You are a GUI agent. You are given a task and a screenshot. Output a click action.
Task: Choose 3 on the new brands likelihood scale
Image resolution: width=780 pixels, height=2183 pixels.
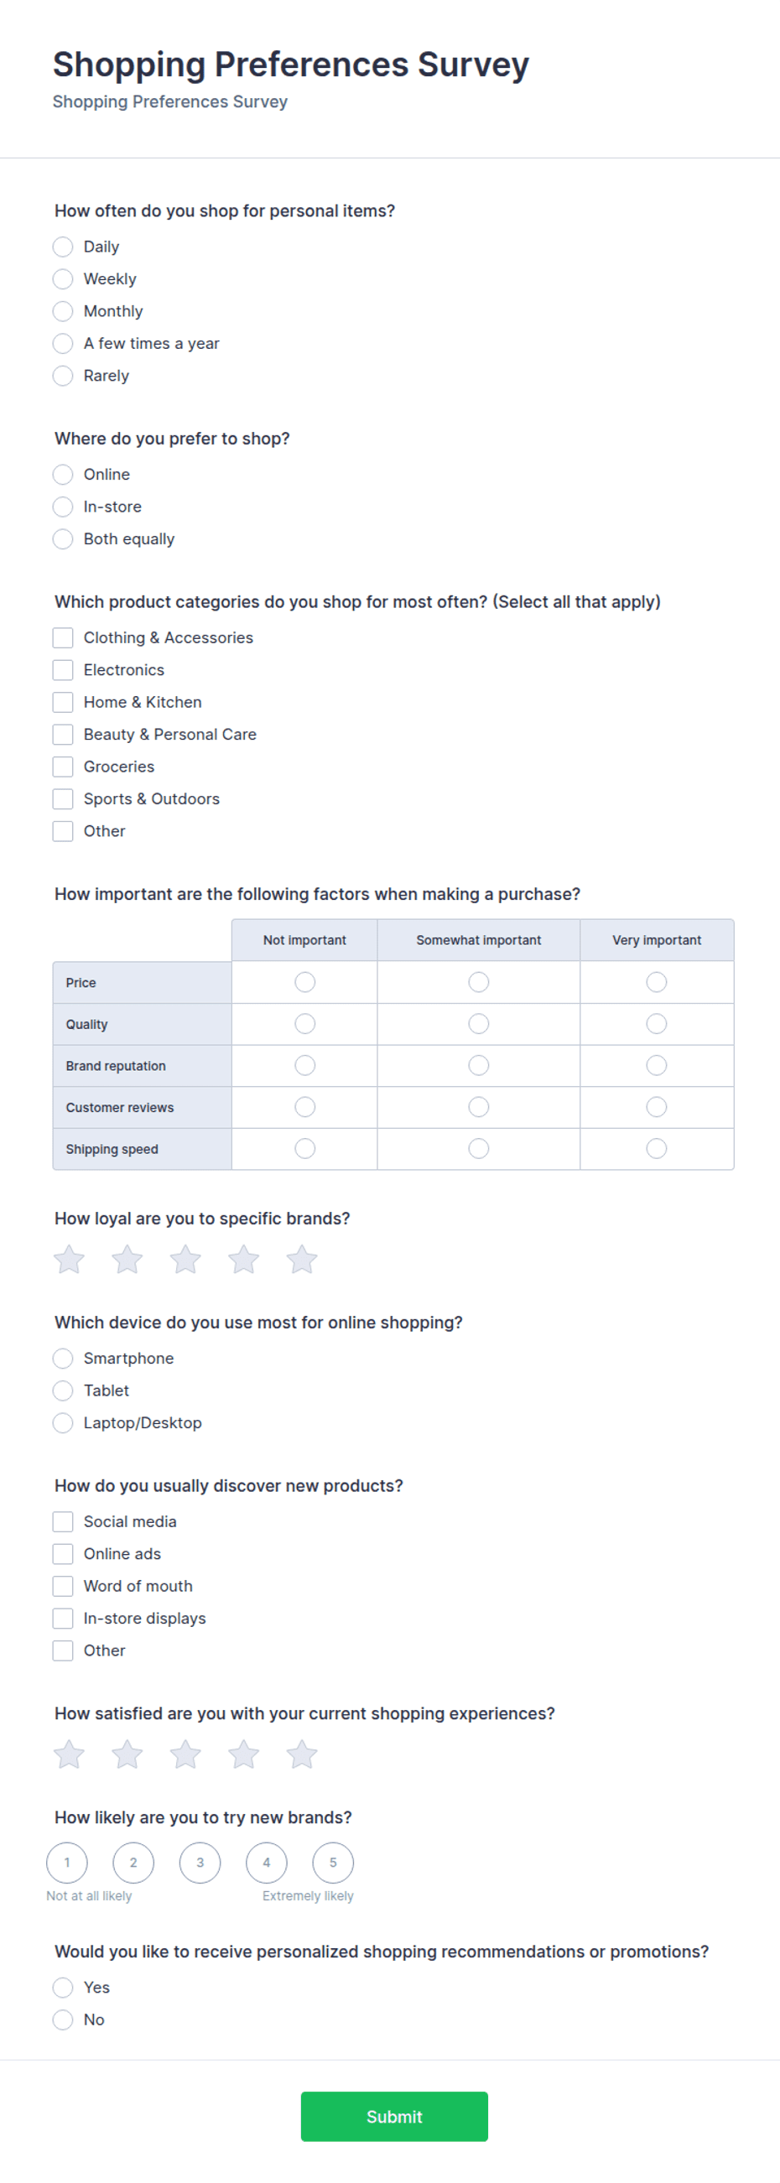[200, 1863]
